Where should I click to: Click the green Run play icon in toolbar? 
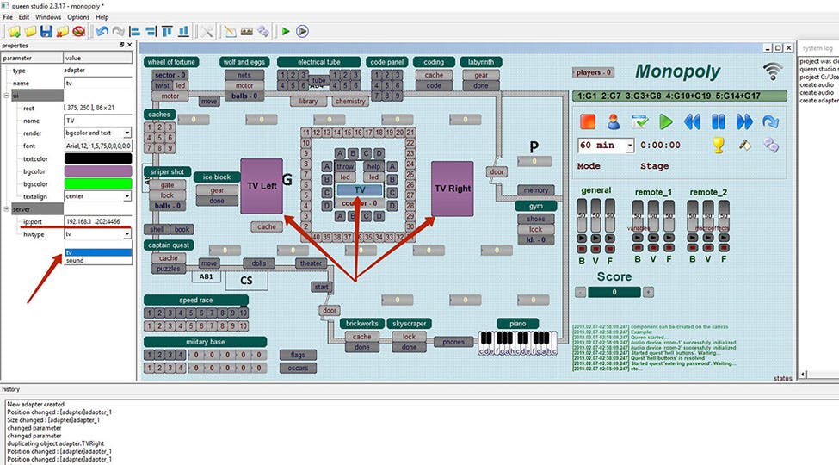pyautogui.click(x=285, y=32)
